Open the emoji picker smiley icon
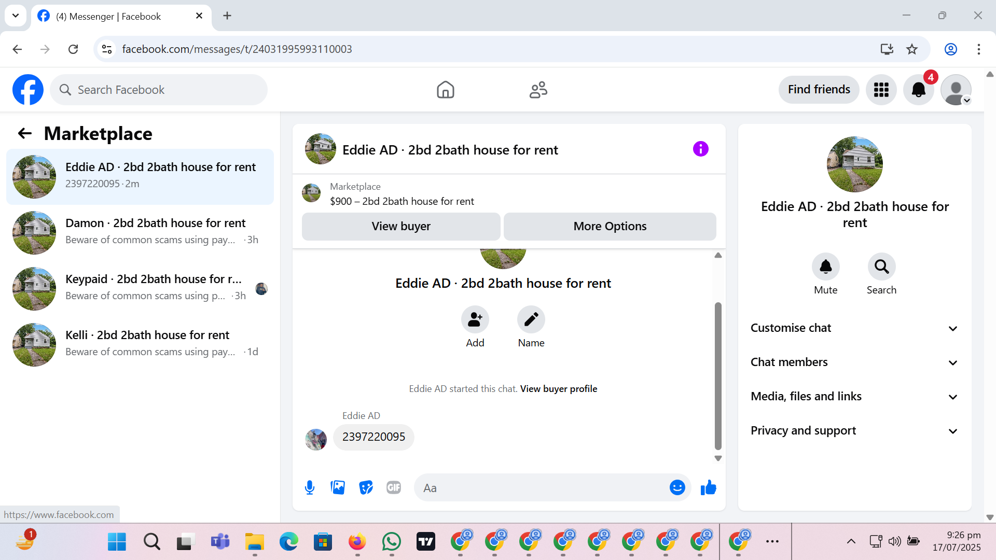 coord(677,487)
